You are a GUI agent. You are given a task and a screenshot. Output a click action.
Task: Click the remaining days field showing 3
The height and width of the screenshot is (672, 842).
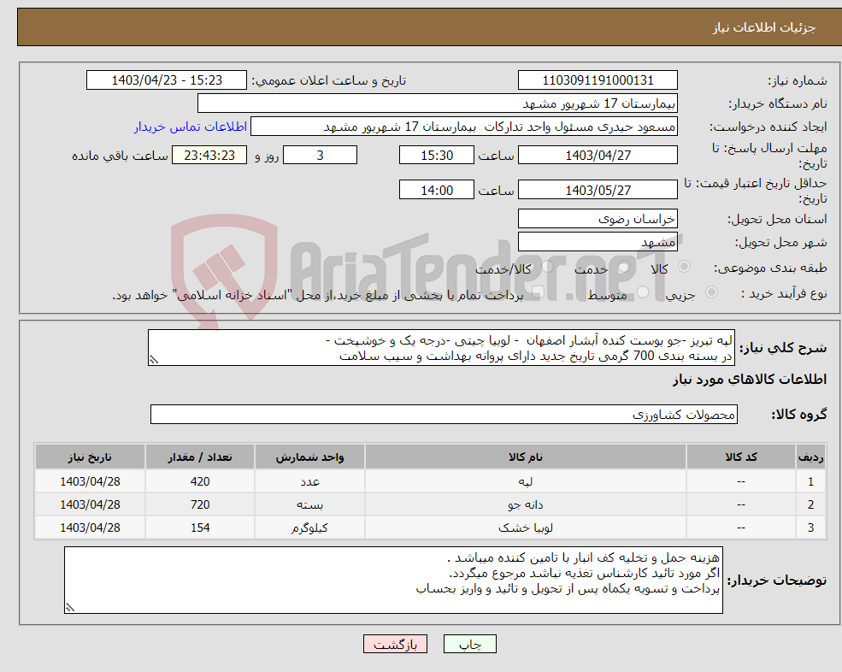(320, 156)
